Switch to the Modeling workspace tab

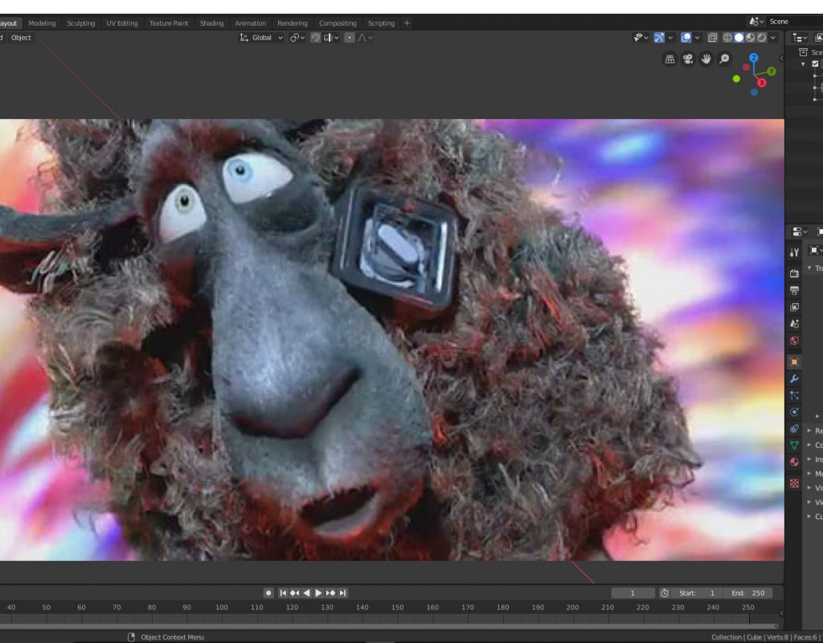(x=42, y=23)
